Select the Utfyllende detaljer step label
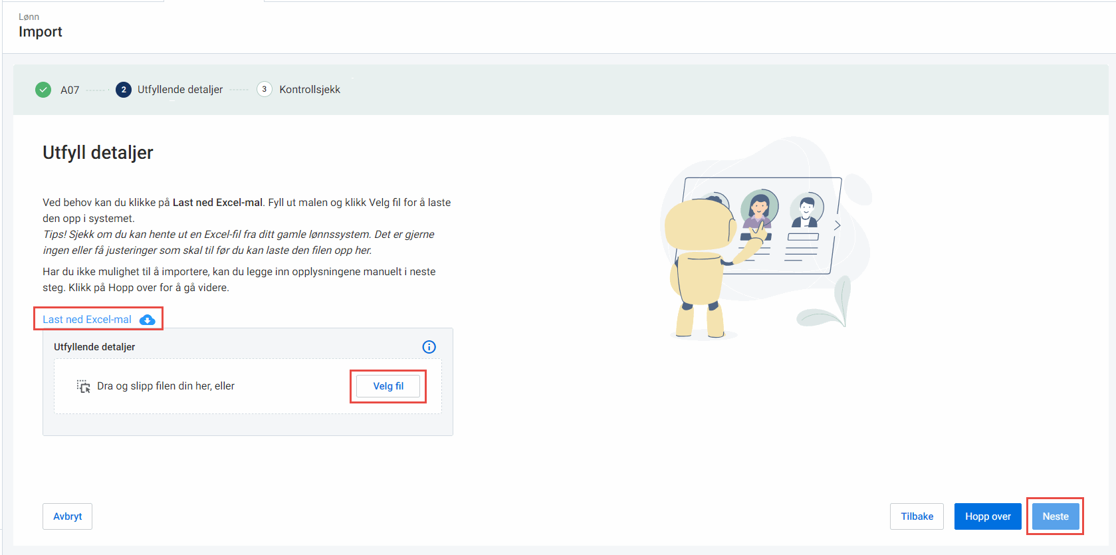 [x=180, y=90]
